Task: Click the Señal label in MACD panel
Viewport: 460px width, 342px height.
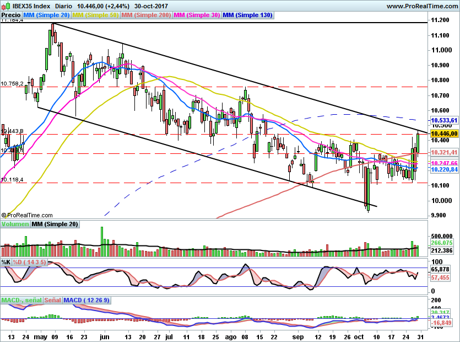Action: (52, 300)
